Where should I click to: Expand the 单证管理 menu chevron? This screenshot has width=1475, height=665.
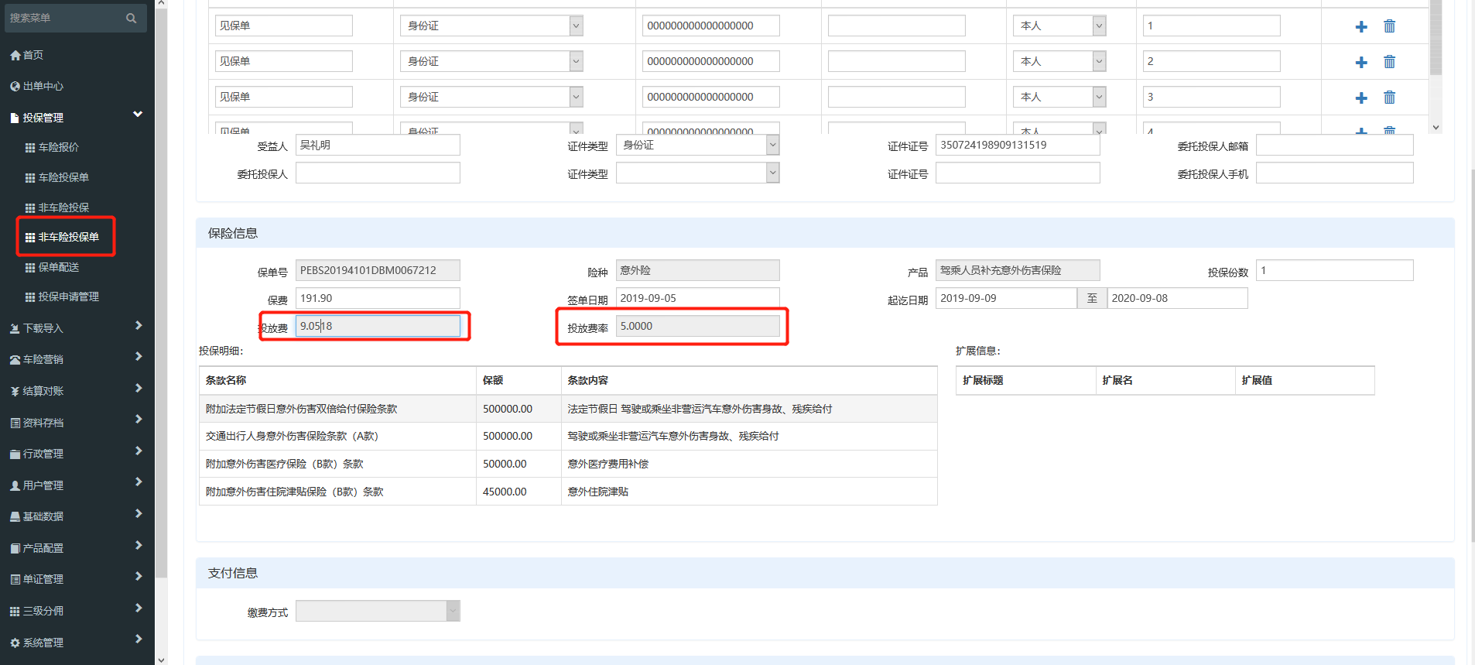coord(139,577)
